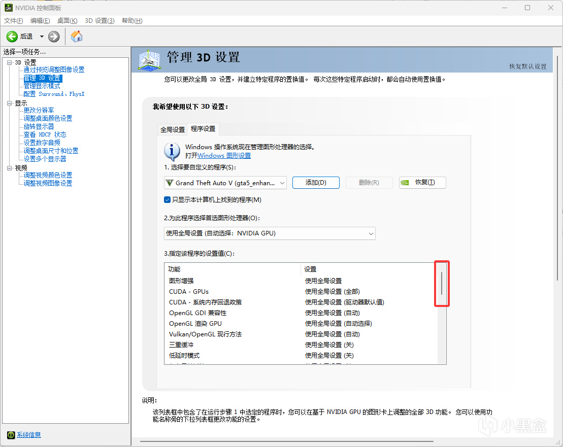Open the Grand Theft Auto V program dropdown

tap(225, 183)
